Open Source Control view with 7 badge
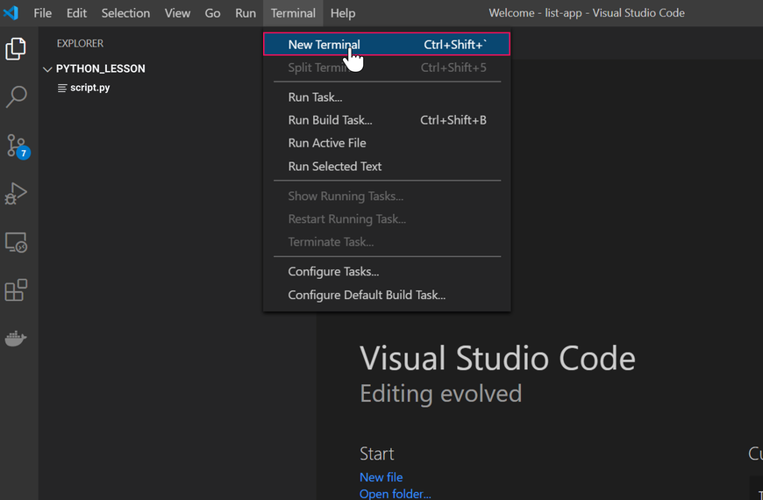 point(18,146)
